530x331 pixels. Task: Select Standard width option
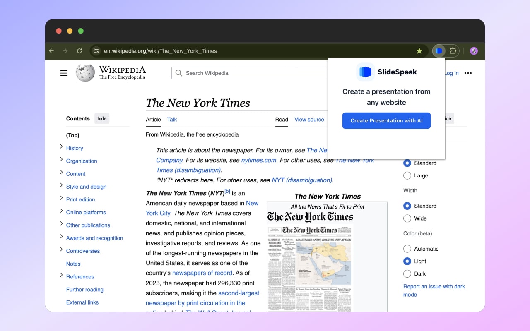(x=407, y=206)
